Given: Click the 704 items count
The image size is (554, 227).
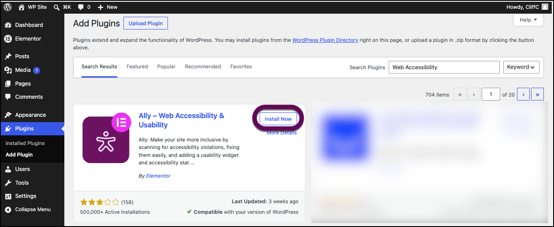Looking at the screenshot, I should coord(437,95).
